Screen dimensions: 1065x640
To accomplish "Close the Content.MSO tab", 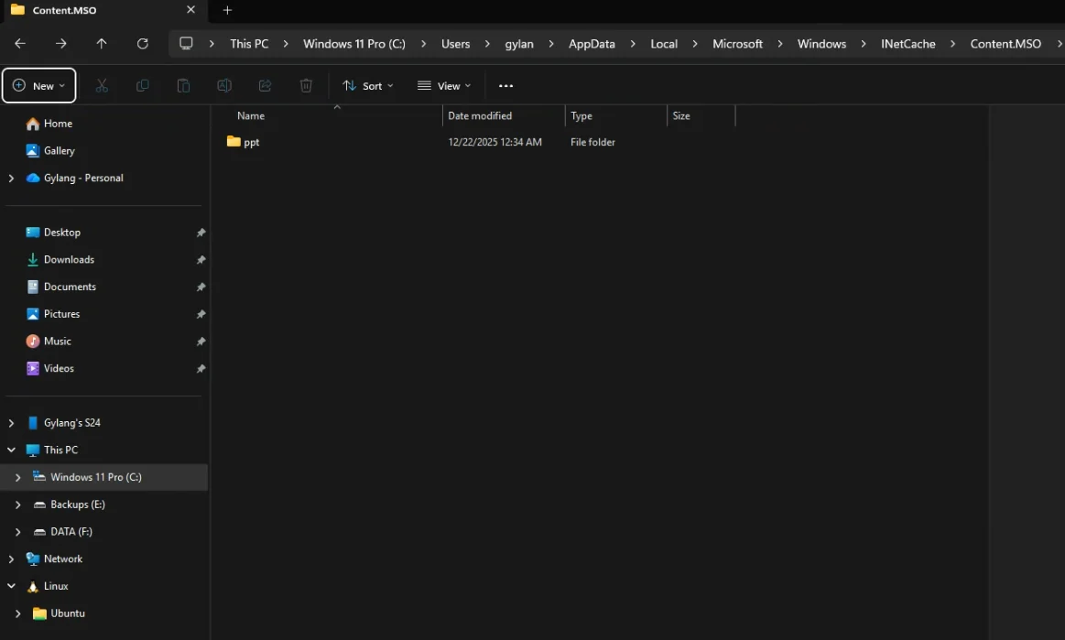I will click(190, 10).
